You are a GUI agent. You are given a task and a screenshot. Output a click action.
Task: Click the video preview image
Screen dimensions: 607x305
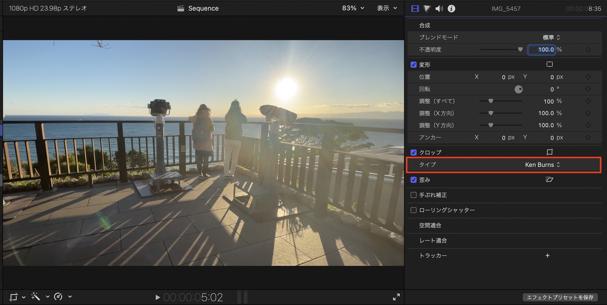click(x=203, y=153)
